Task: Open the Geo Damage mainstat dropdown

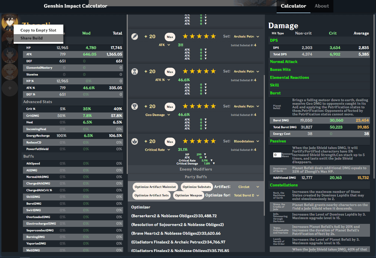Action: 158,115
